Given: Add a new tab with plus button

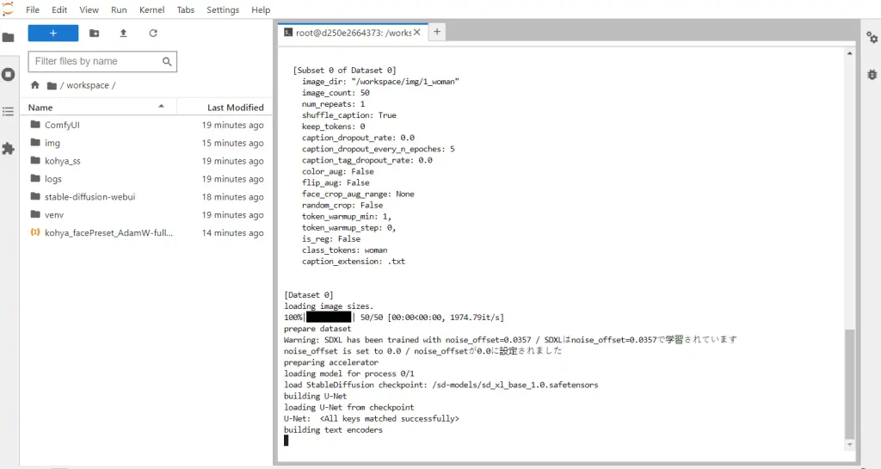Looking at the screenshot, I should point(437,32).
